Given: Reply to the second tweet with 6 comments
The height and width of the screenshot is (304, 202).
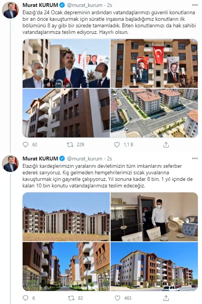Looking at the screenshot, I should coord(26,298).
